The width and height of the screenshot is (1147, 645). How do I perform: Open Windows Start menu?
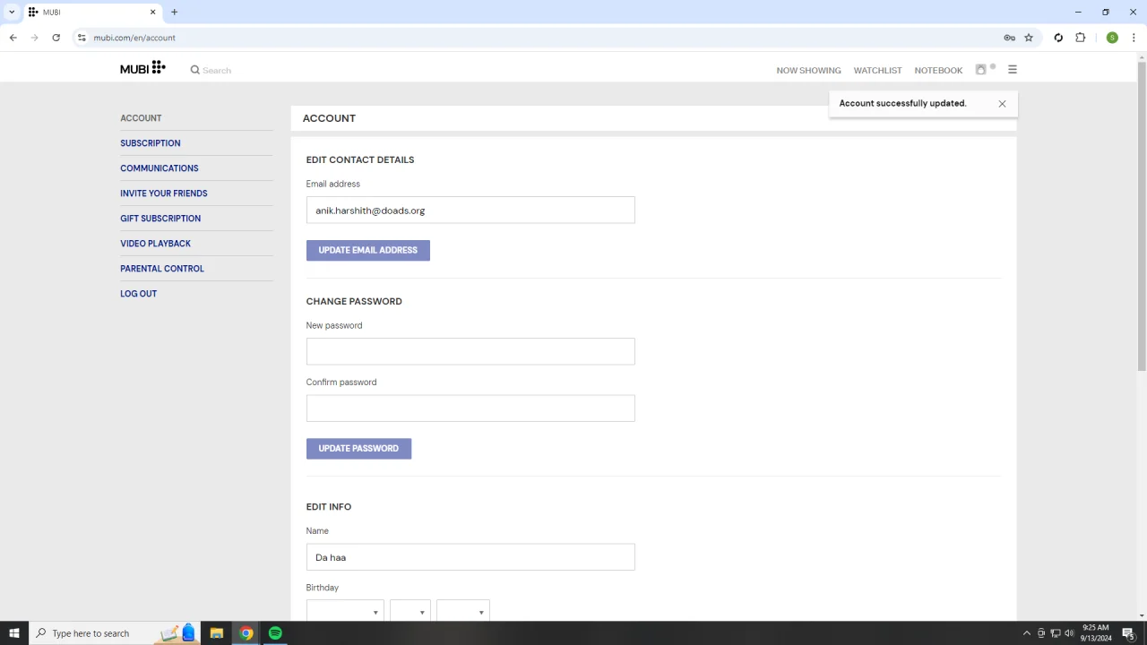[x=14, y=633]
